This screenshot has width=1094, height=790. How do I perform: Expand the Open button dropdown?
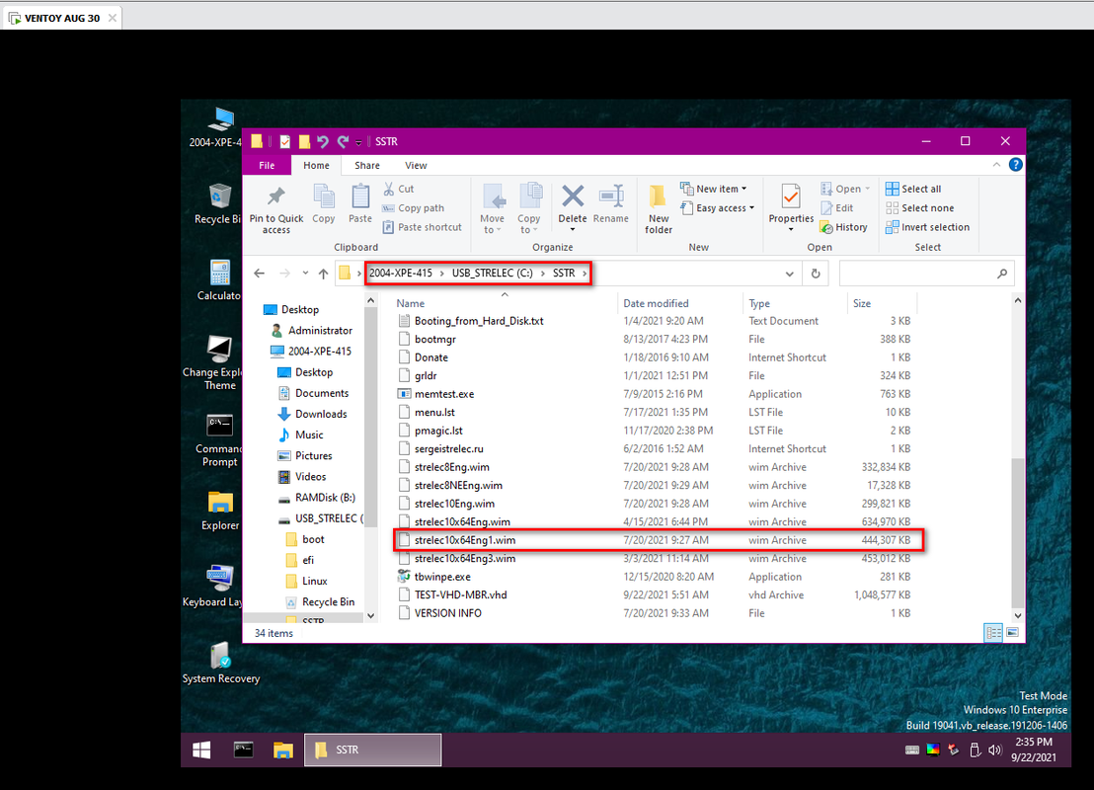click(x=867, y=189)
